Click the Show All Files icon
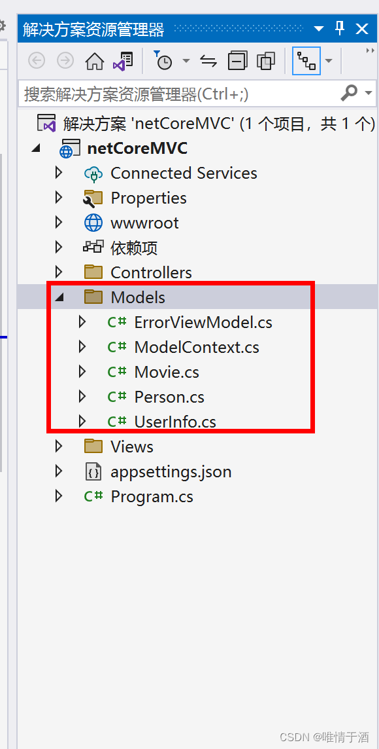This screenshot has width=379, height=749. (266, 60)
